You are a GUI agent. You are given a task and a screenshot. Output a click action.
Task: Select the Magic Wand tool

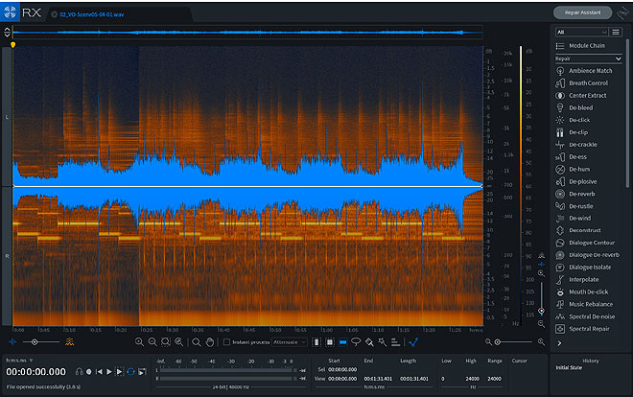383,342
